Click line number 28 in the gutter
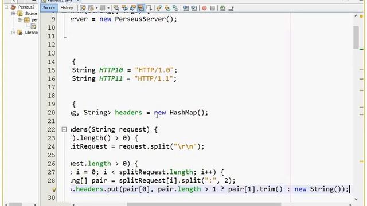This screenshot has height=206, width=367. [x=52, y=181]
